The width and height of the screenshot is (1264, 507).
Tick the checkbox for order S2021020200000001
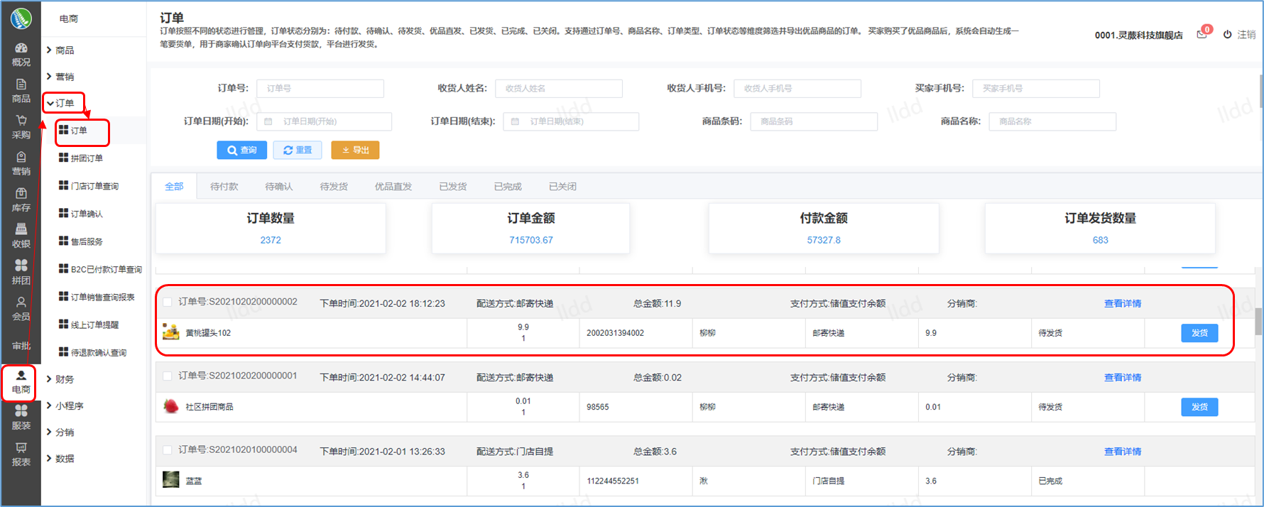click(168, 376)
